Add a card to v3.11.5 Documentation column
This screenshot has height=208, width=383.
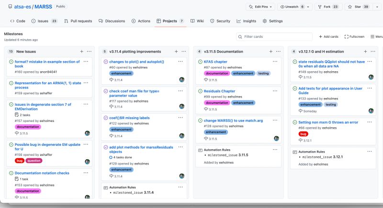(x=270, y=52)
